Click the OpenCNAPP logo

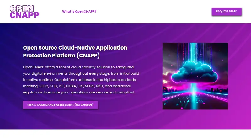(24, 12)
